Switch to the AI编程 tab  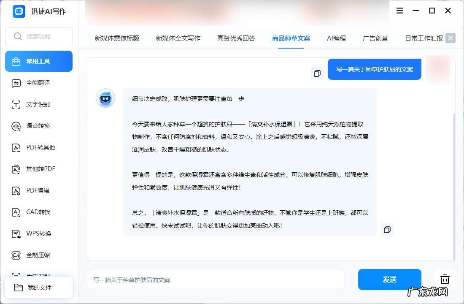coord(336,38)
